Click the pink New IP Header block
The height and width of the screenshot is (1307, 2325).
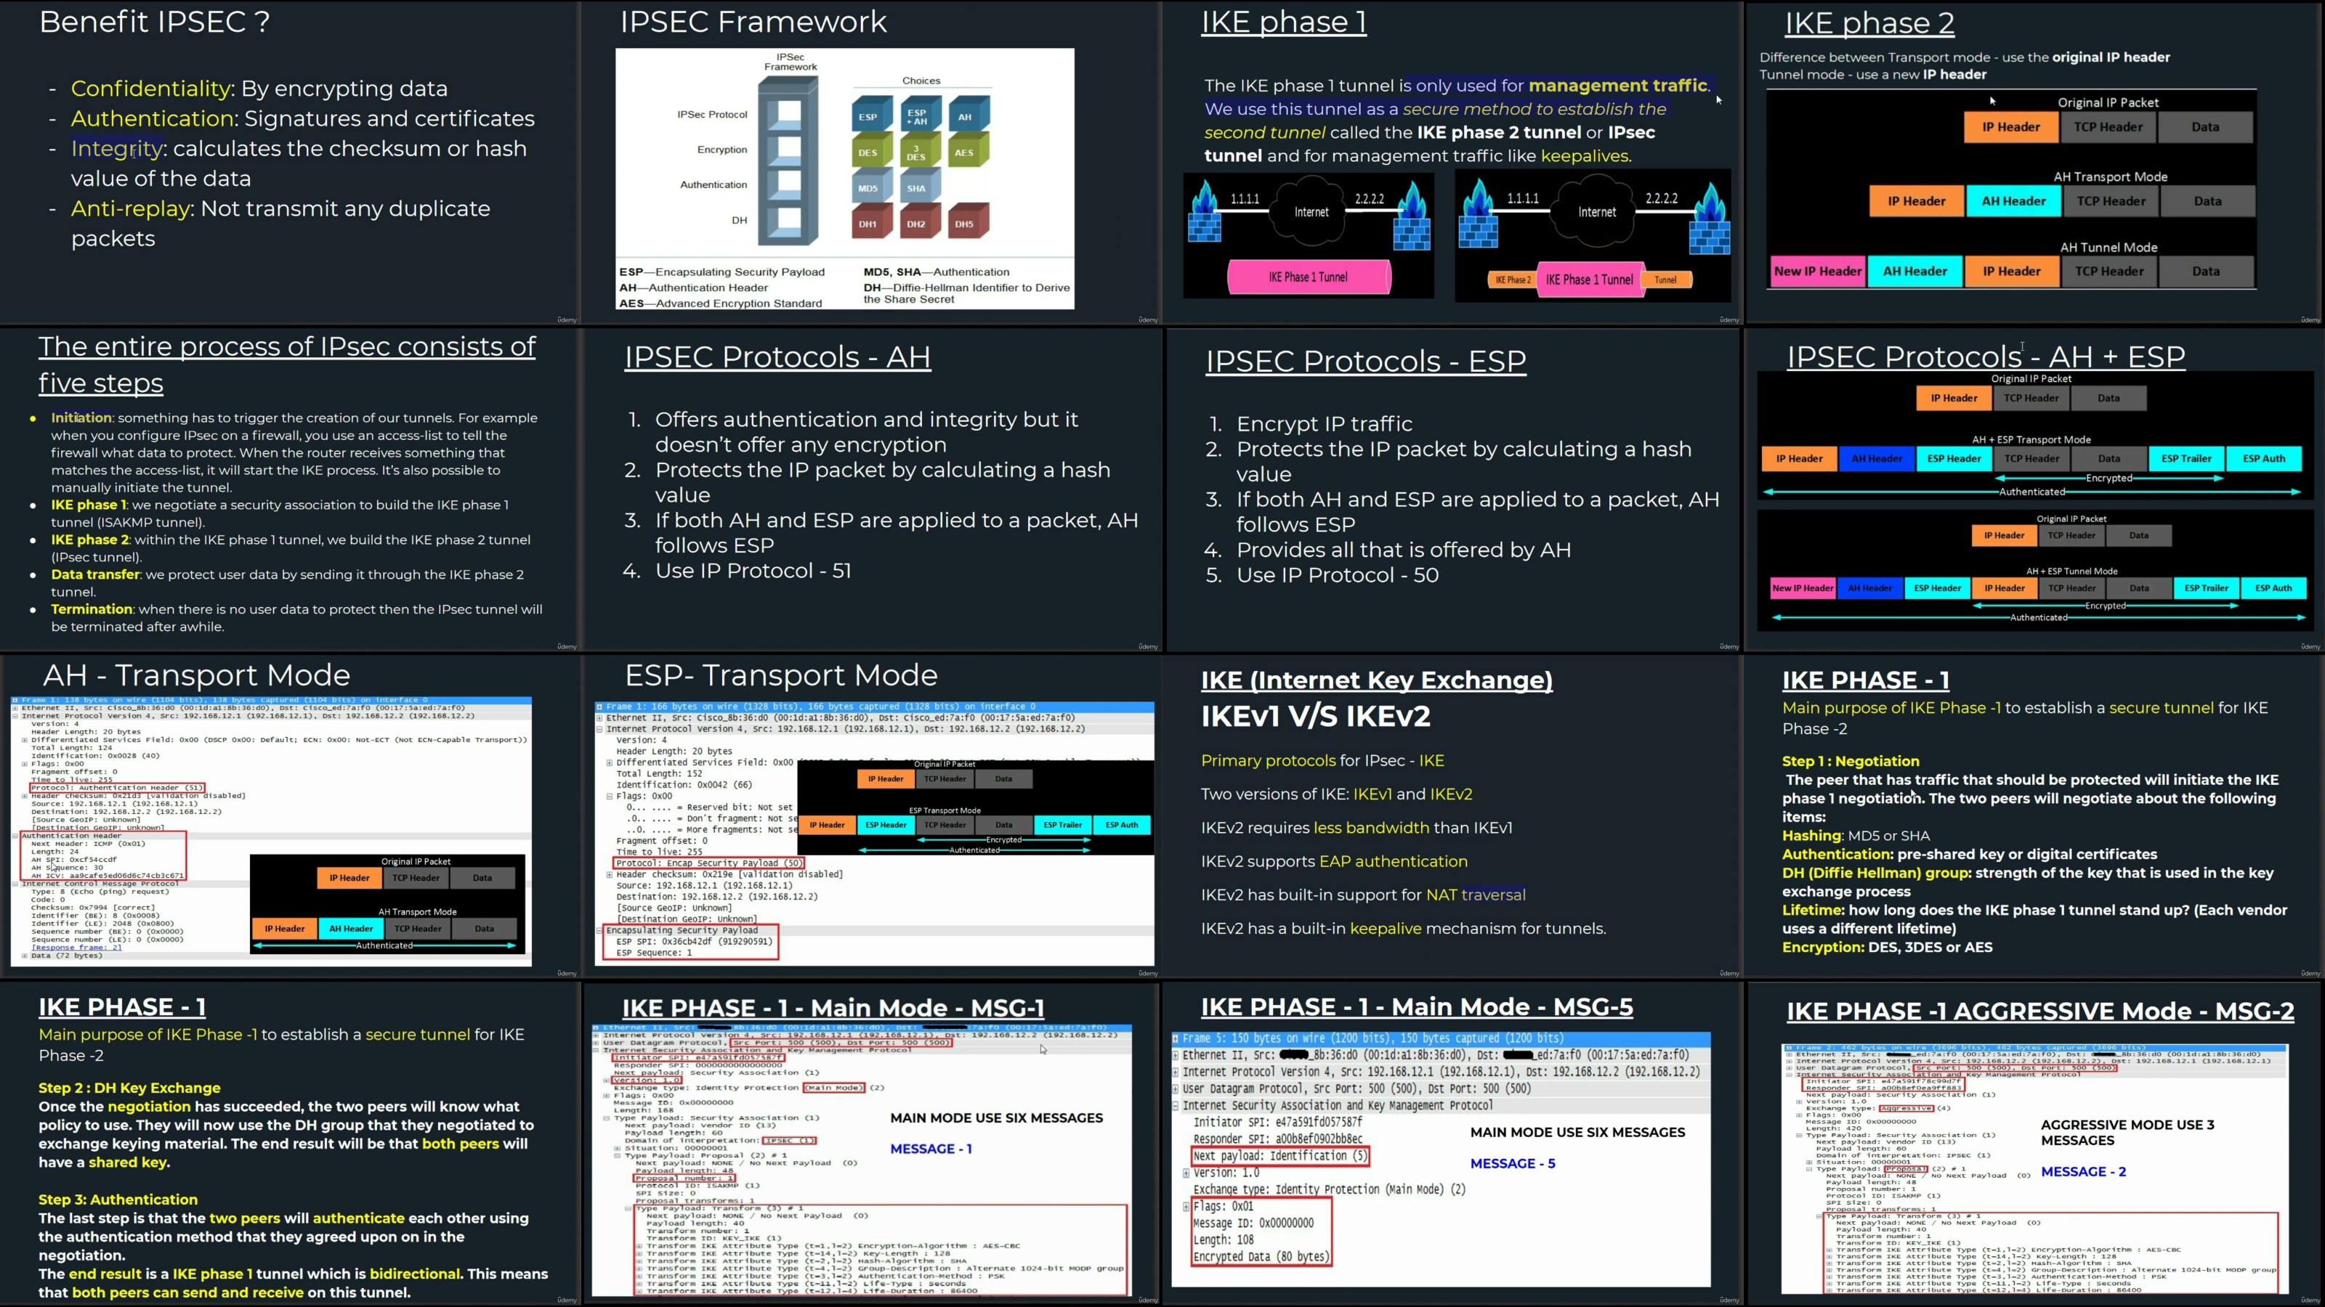click(x=1817, y=272)
